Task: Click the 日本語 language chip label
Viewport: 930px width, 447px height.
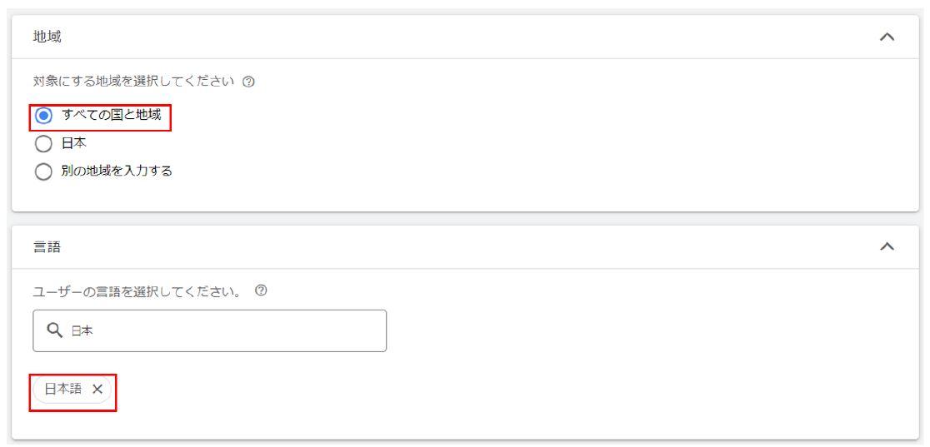Action: click(63, 389)
